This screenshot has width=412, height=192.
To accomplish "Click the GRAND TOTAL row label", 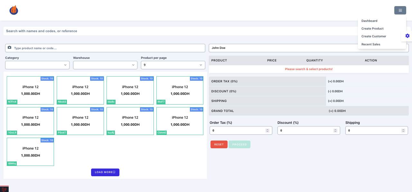I will click(x=222, y=111).
